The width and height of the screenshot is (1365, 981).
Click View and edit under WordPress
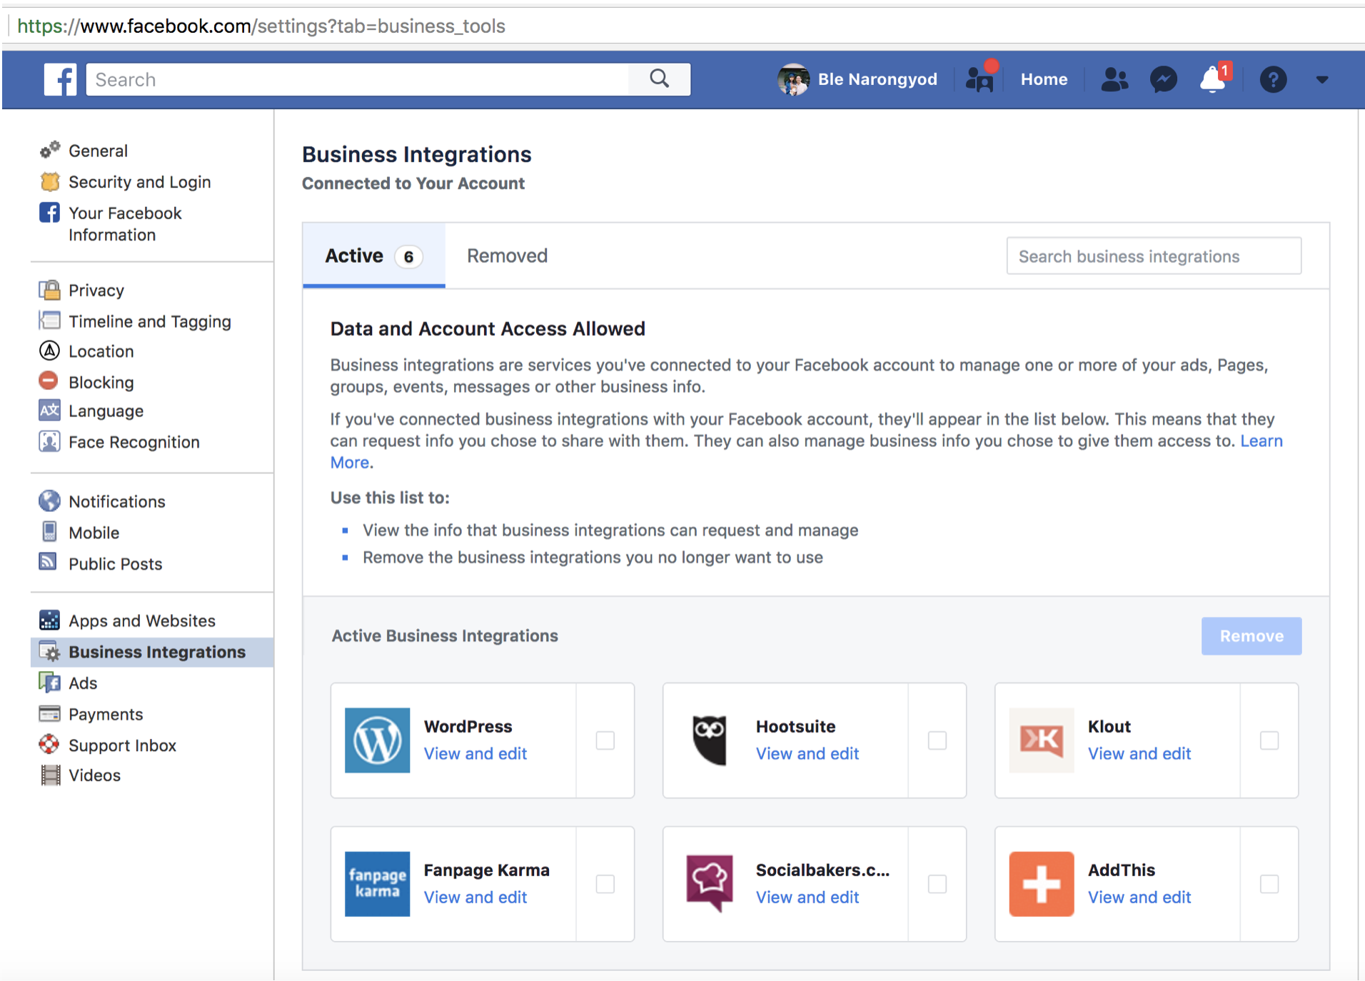tap(475, 753)
